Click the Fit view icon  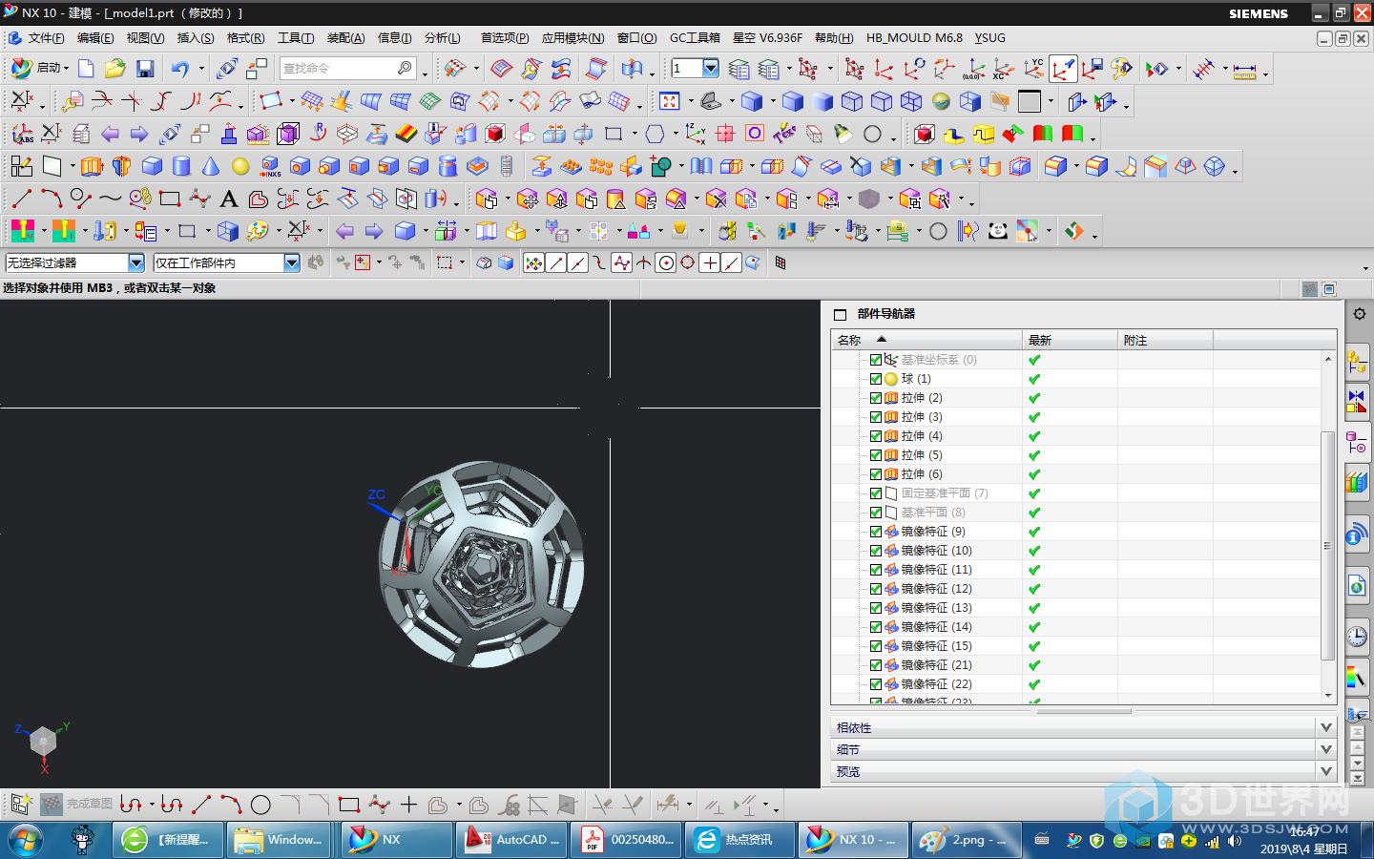670,101
